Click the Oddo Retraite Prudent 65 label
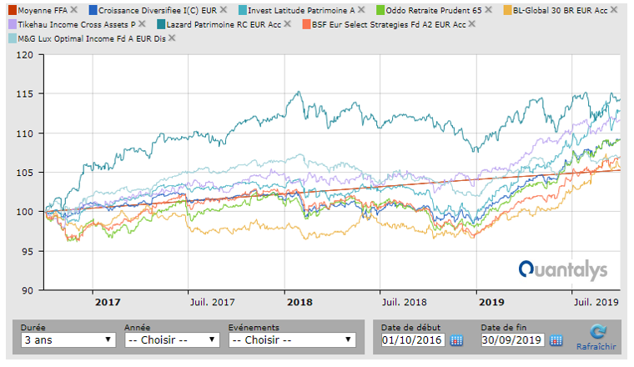This screenshot has width=634, height=367. coord(434,10)
